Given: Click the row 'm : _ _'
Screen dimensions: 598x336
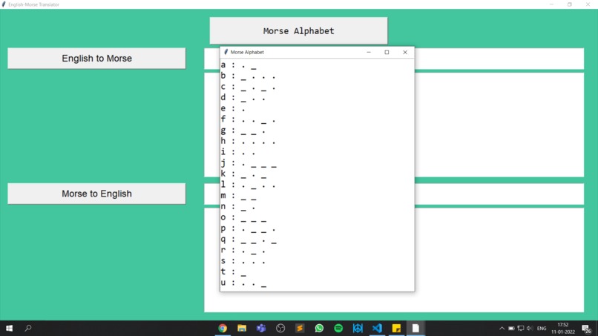Looking at the screenshot, I should coord(238,196).
